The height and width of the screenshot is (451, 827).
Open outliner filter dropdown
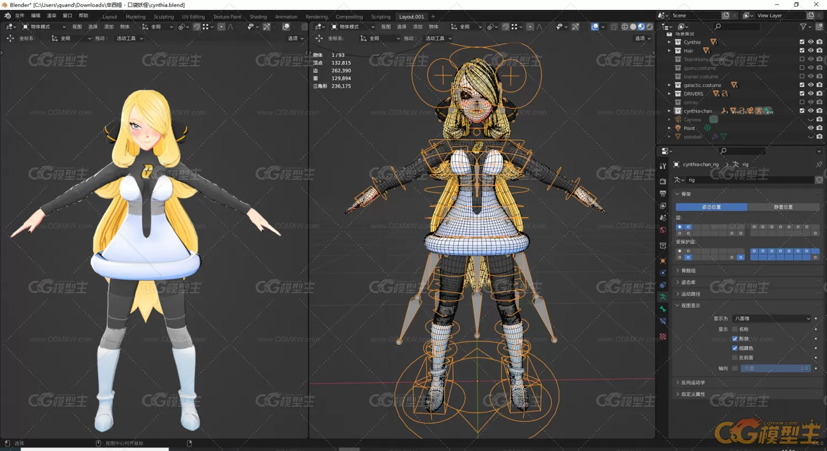[805, 26]
